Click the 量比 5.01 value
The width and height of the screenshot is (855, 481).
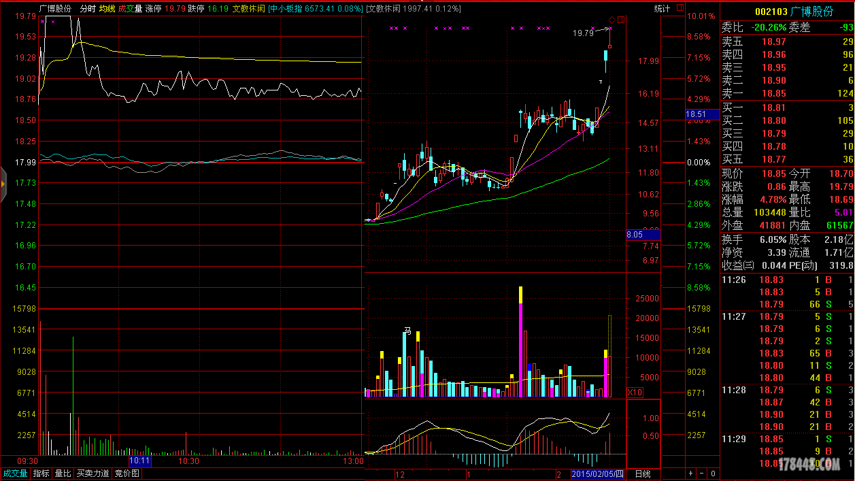[843, 212]
